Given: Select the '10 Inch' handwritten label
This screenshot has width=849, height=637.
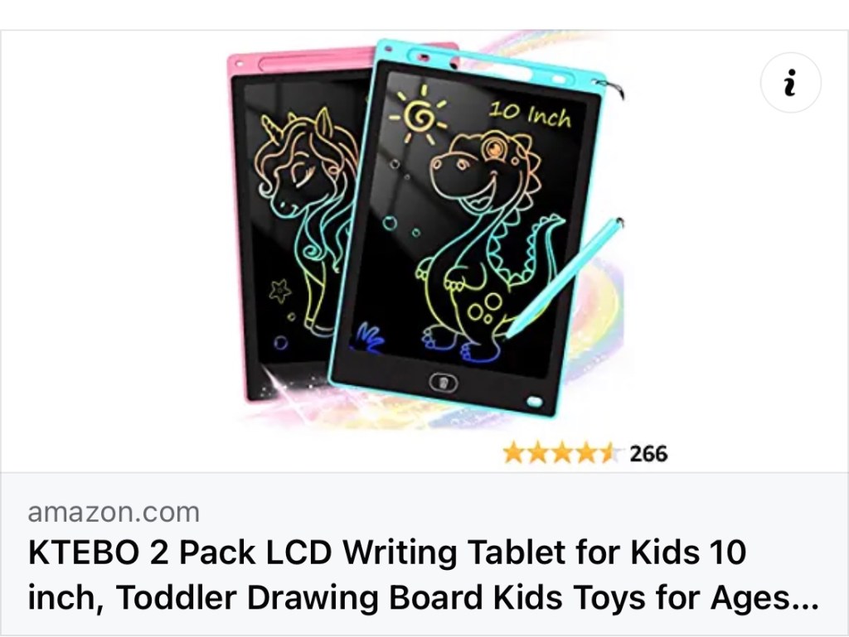Looking at the screenshot, I should pyautogui.click(x=530, y=114).
